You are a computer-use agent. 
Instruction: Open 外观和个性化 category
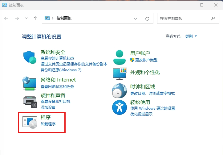145,73
